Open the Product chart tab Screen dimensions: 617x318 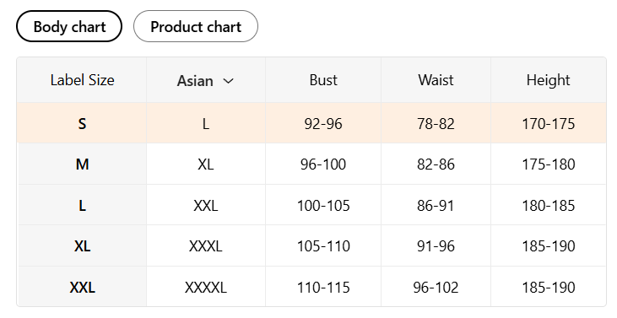(196, 26)
